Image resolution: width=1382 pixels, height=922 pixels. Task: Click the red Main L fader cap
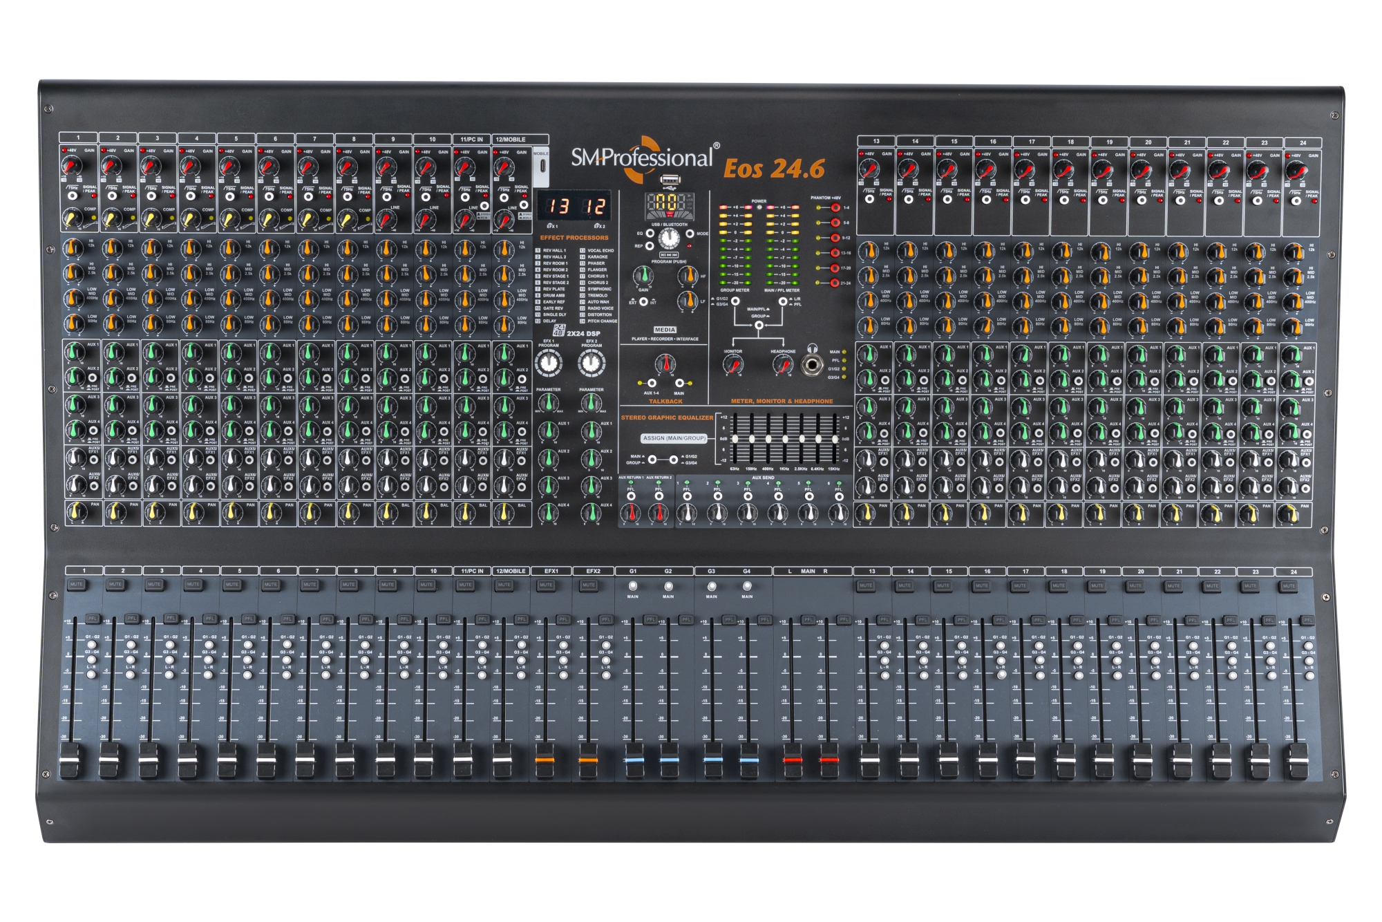point(793,760)
